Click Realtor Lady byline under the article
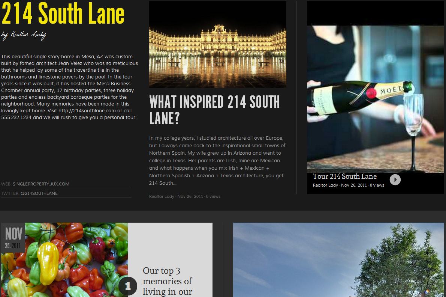The image size is (446, 297). pyautogui.click(x=162, y=196)
